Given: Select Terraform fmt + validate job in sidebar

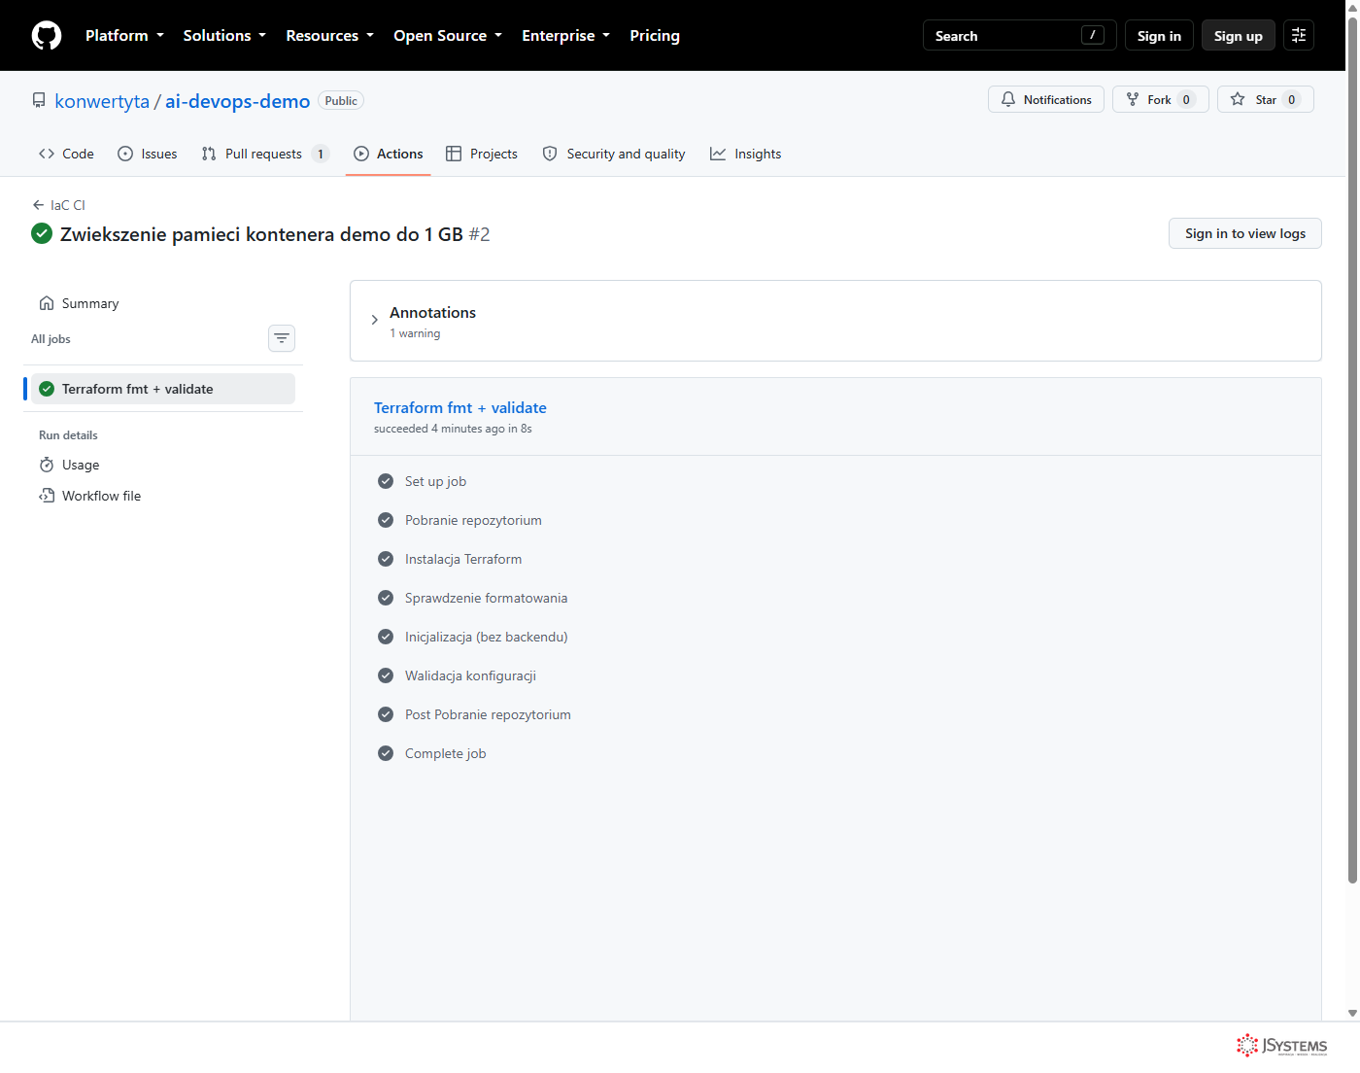Looking at the screenshot, I should pyautogui.click(x=163, y=389).
